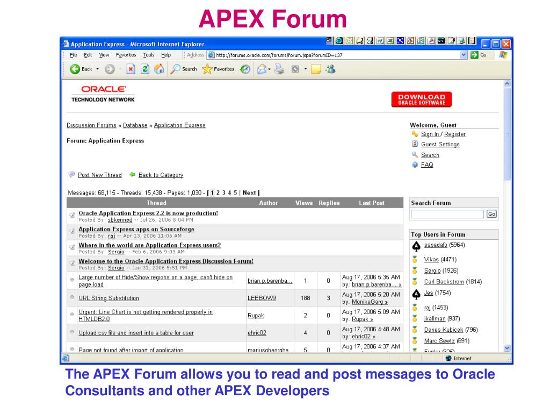Open the Tools menu
Image resolution: width=550 pixels, height=413 pixels.
click(149, 55)
